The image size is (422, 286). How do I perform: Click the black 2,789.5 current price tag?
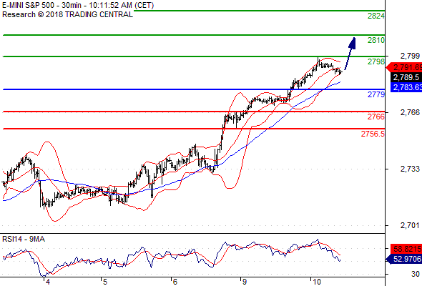point(406,77)
